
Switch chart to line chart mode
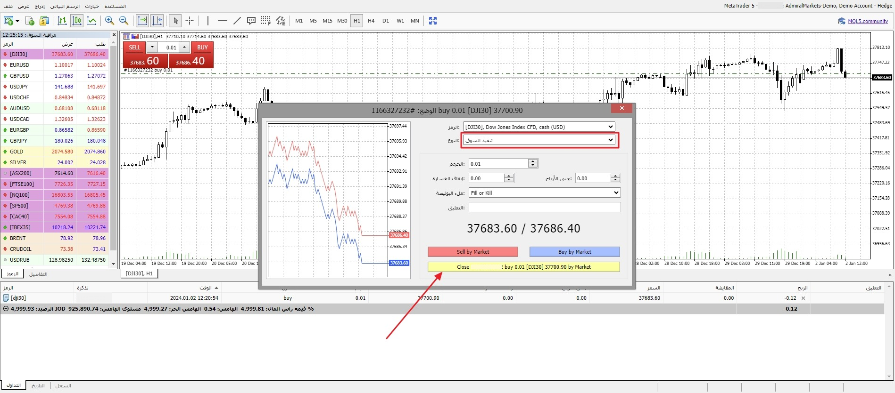click(x=92, y=21)
